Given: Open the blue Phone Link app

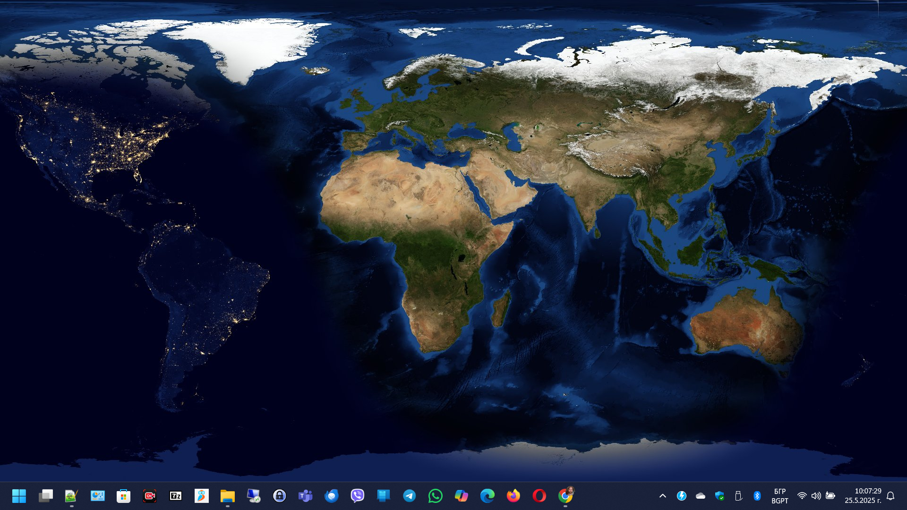Looking at the screenshot, I should click(x=383, y=496).
